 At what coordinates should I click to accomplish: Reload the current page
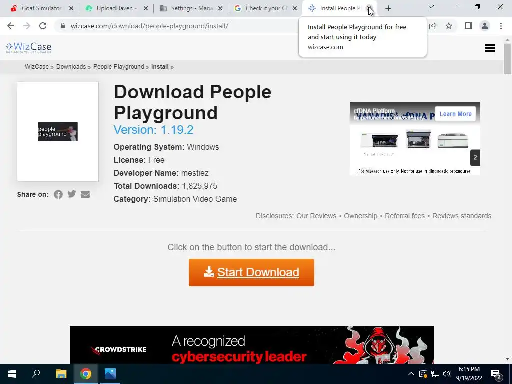[x=43, y=26]
